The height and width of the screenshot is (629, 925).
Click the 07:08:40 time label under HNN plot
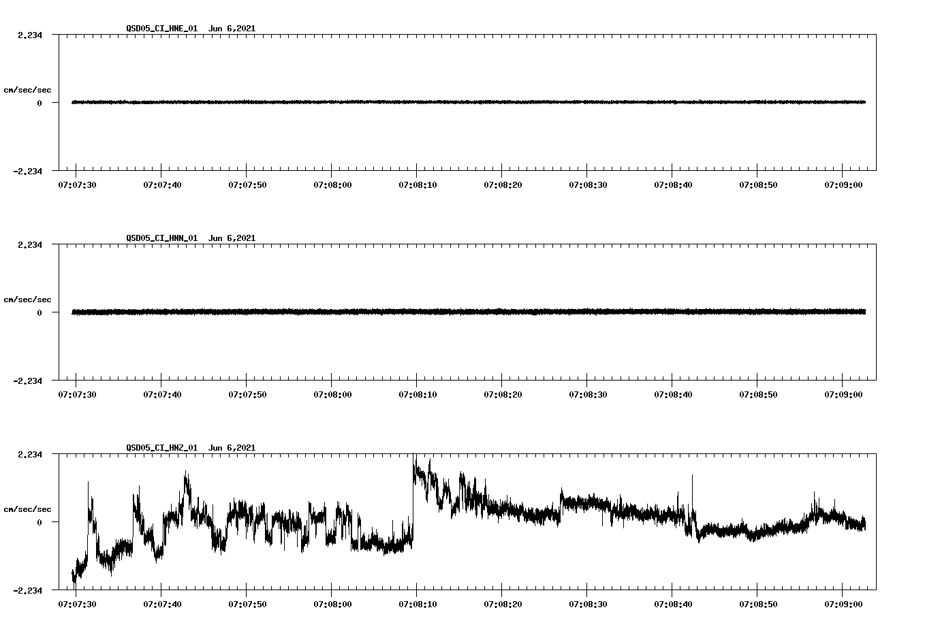tap(673, 395)
